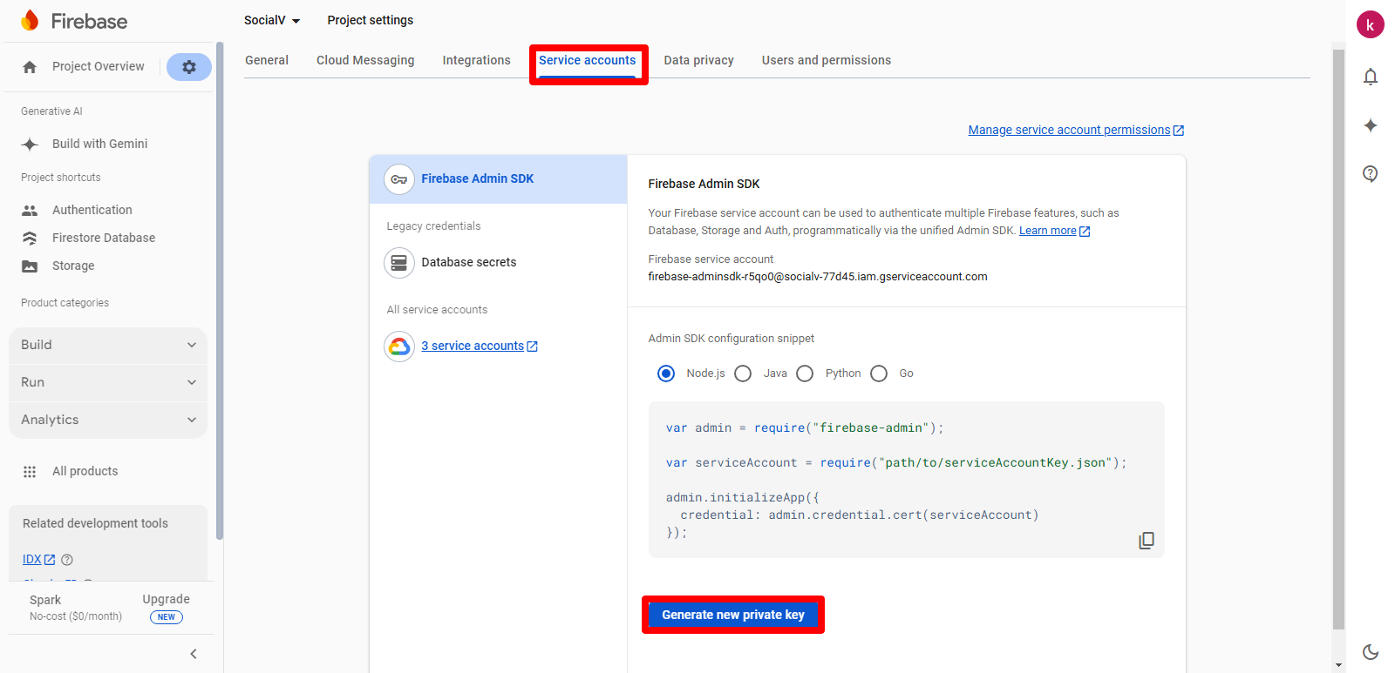Click the project settings gear icon
Viewport: 1395px width, 673px height.
coord(188,67)
